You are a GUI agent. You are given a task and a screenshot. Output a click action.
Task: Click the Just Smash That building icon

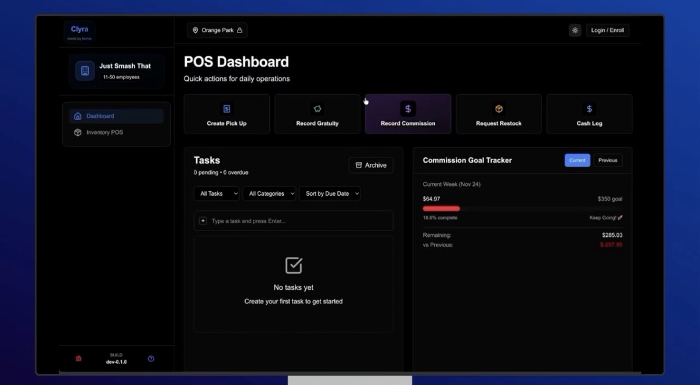coord(85,71)
